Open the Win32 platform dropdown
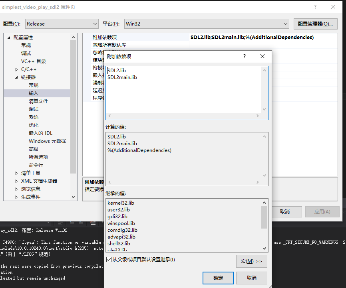 coord(286,24)
